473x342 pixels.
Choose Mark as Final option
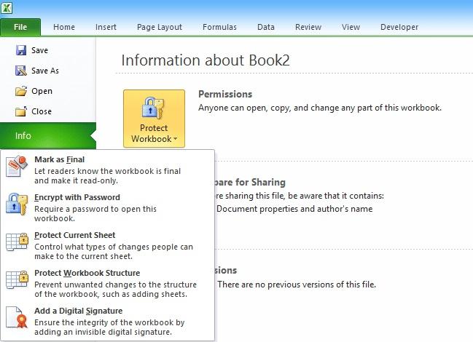tap(107, 170)
